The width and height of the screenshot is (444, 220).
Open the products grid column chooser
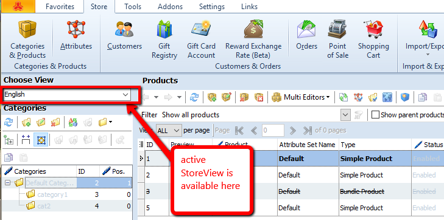coord(141,145)
